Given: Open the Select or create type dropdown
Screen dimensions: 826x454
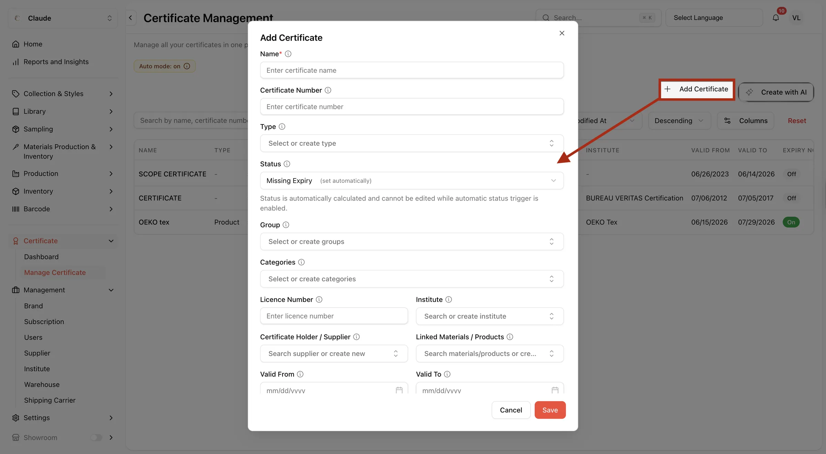Looking at the screenshot, I should click(412, 143).
